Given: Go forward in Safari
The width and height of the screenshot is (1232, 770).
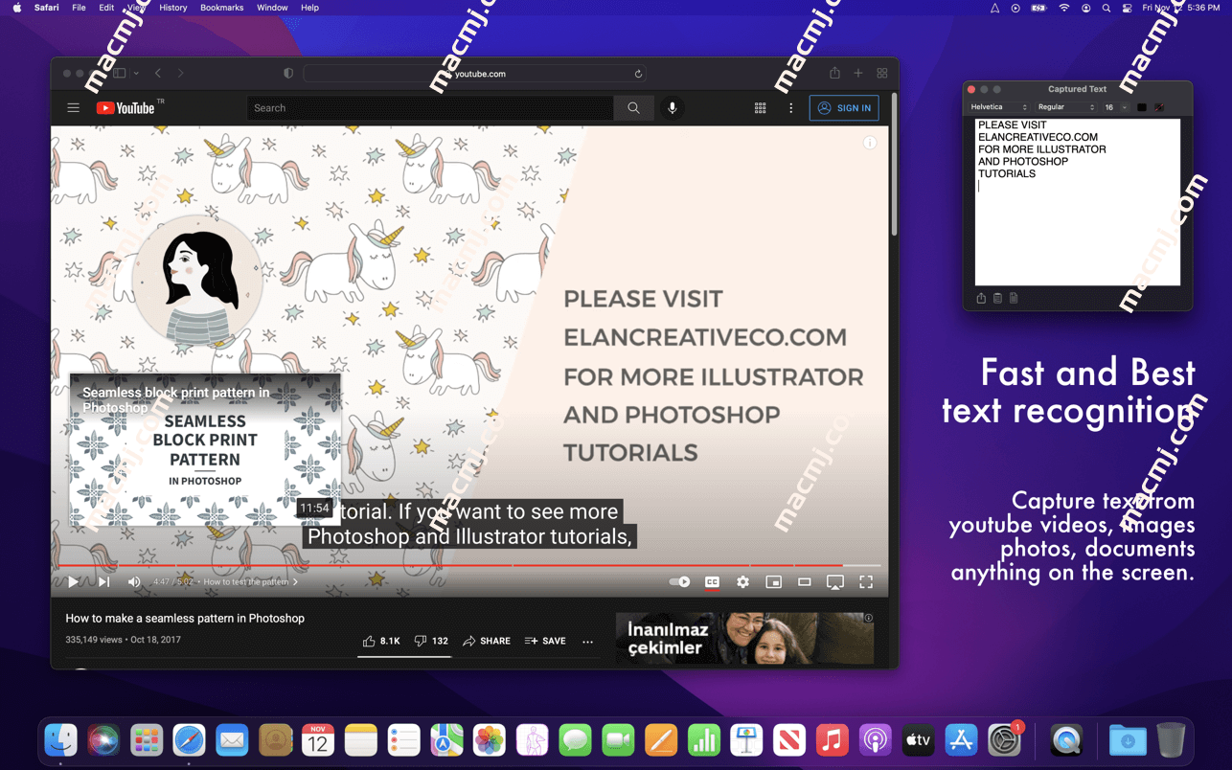Looking at the screenshot, I should click(x=180, y=73).
